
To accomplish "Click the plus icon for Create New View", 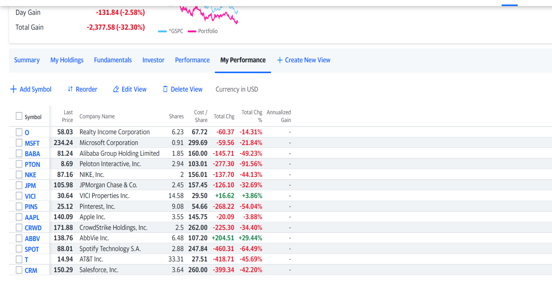I will (280, 60).
